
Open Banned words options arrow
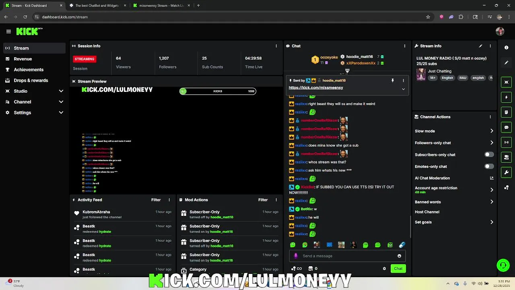click(492, 202)
